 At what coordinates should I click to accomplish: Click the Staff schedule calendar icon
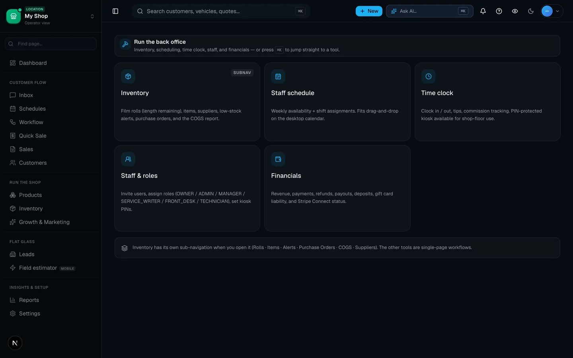tap(278, 76)
